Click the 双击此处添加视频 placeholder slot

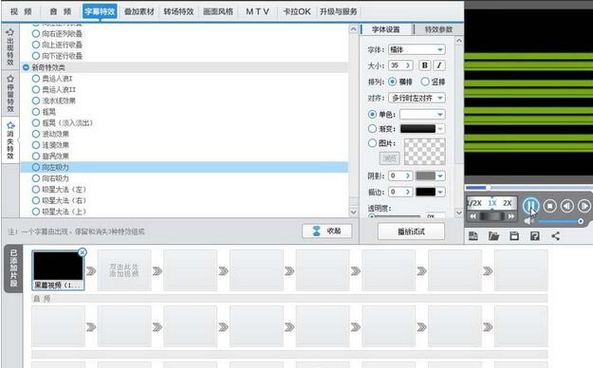pyautogui.click(x=124, y=270)
